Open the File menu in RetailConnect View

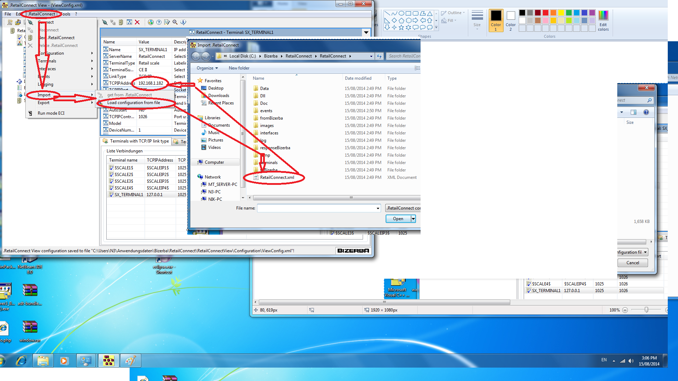click(x=8, y=14)
